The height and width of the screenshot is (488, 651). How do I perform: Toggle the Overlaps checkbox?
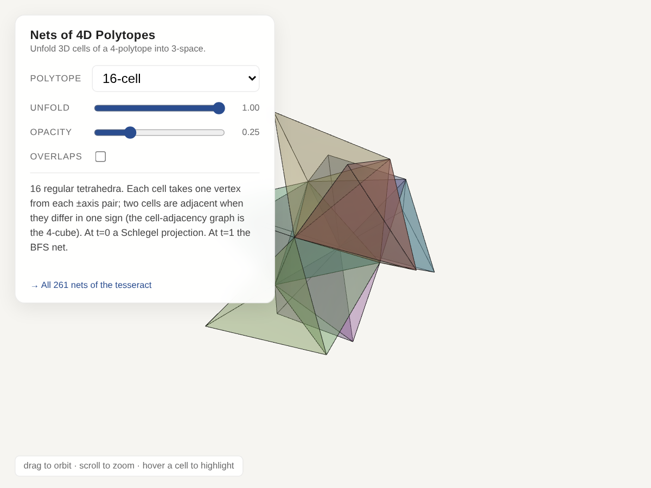(100, 157)
